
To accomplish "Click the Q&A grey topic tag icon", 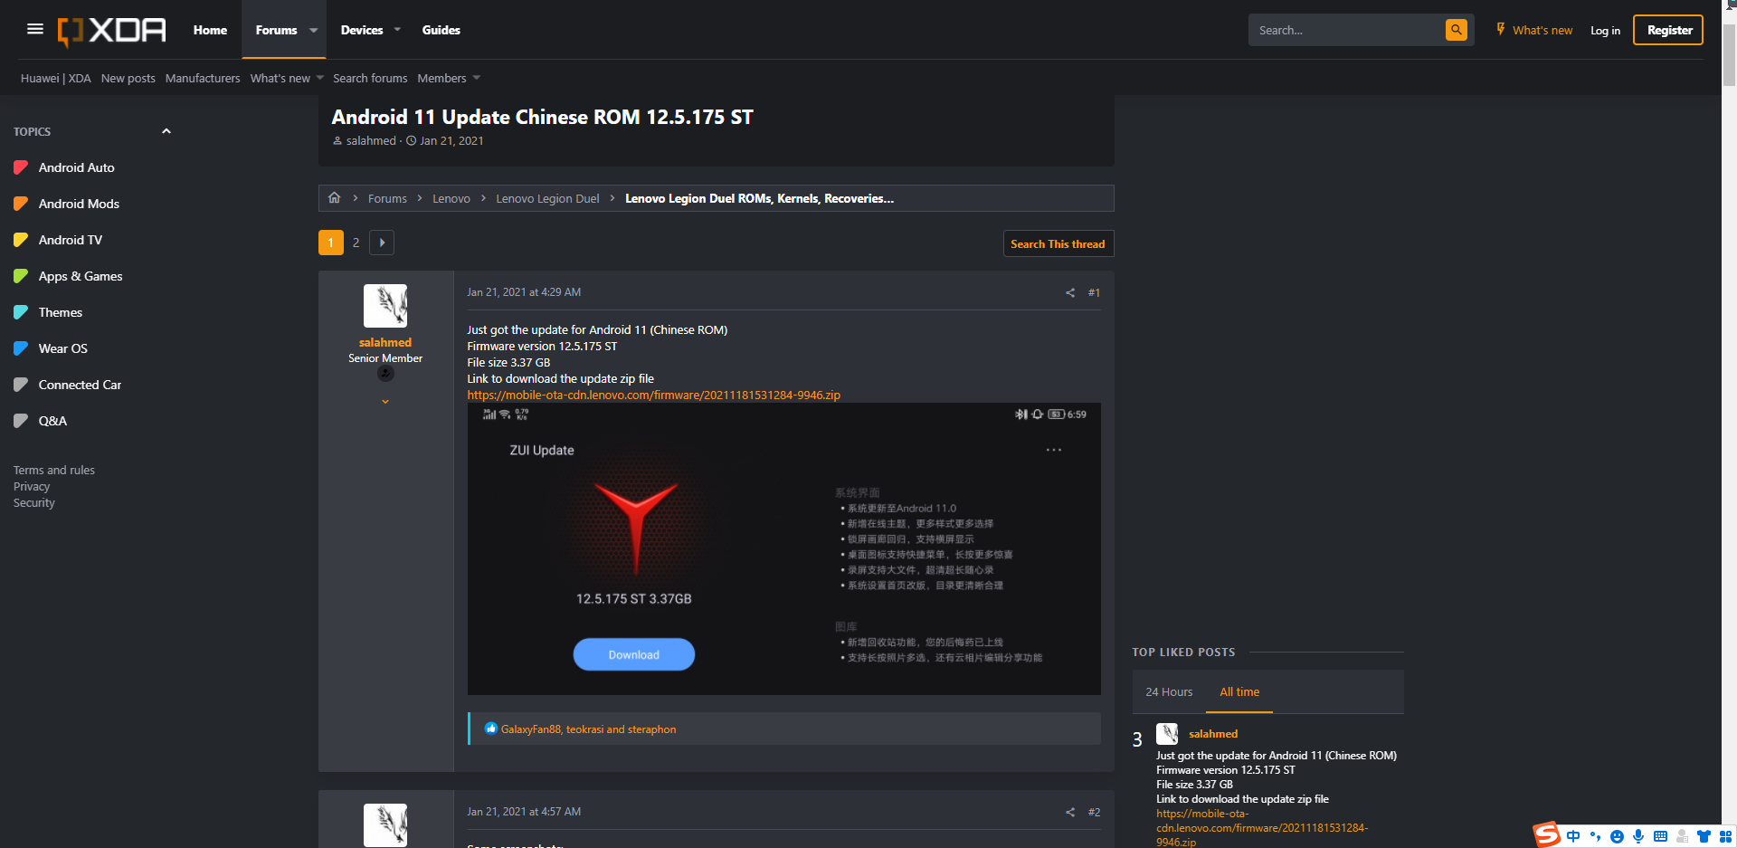I will 21,421.
